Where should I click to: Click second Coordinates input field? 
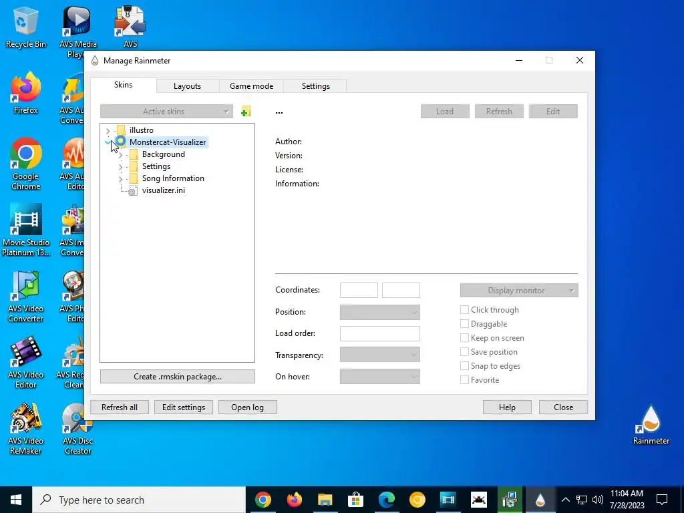(401, 290)
